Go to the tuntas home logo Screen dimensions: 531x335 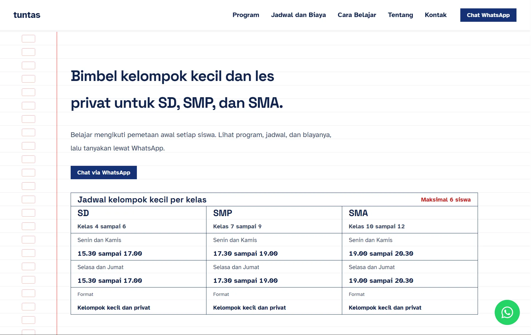pyautogui.click(x=27, y=15)
